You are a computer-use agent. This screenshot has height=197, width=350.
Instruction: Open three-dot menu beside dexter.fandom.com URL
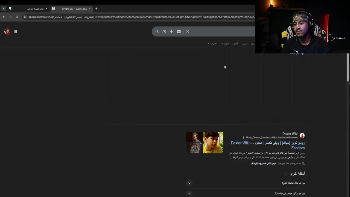(x=243, y=137)
